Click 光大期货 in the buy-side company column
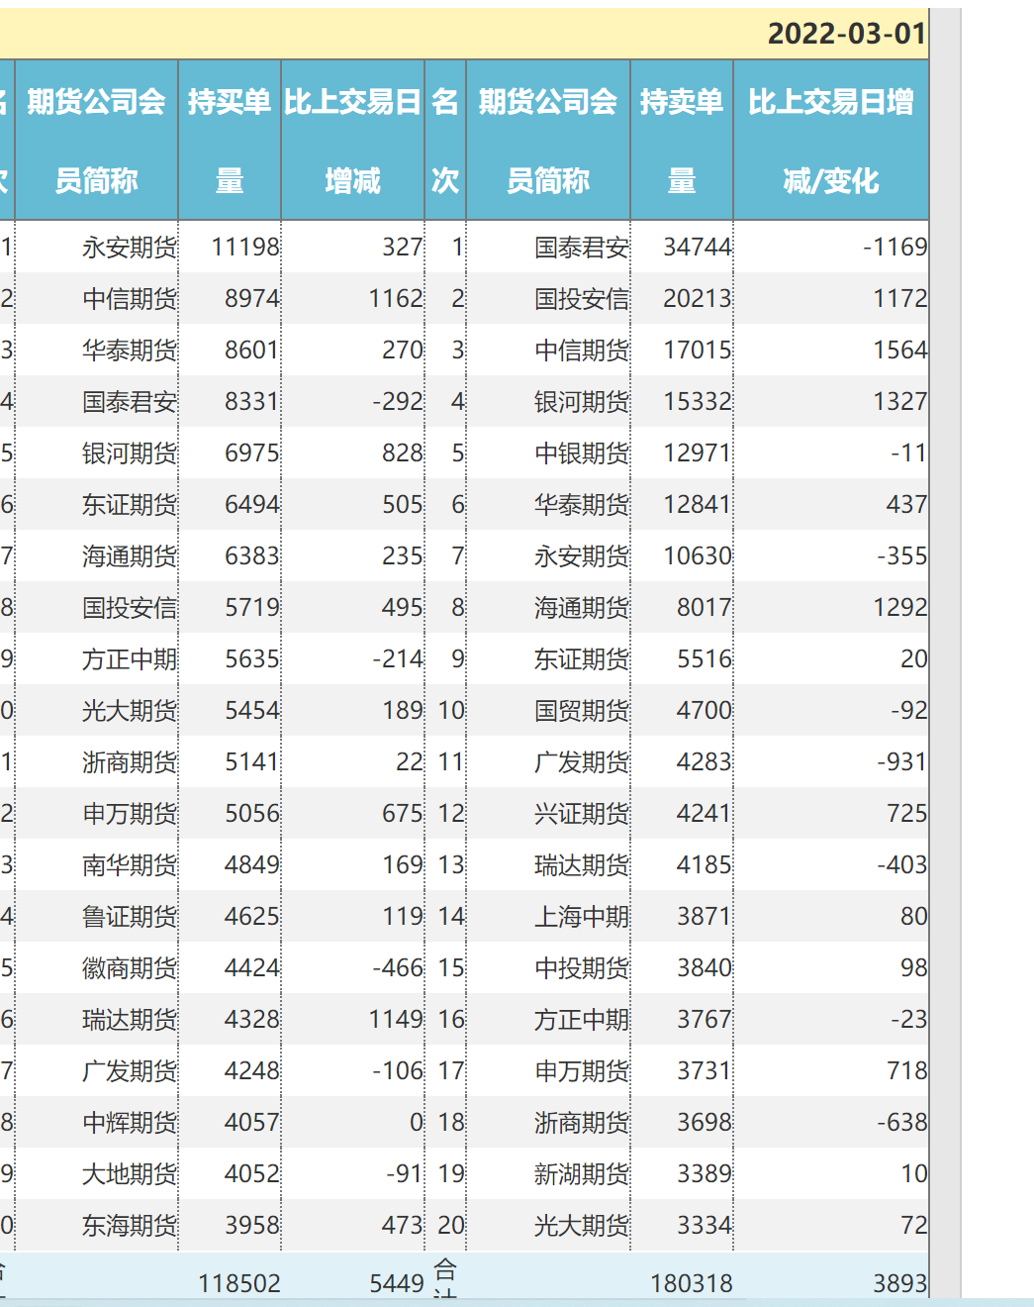 tap(96, 710)
